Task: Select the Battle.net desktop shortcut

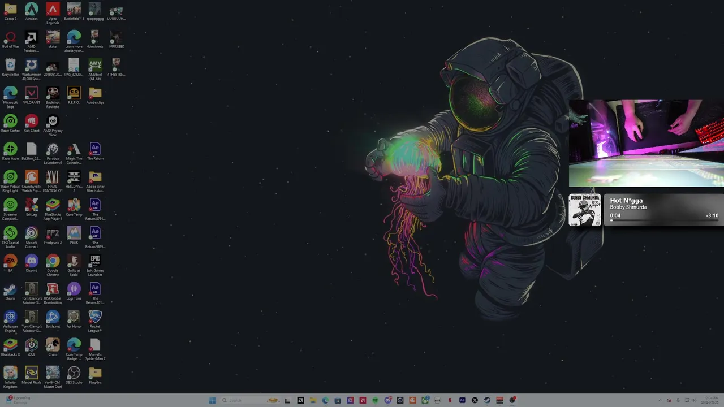Action: click(x=53, y=319)
